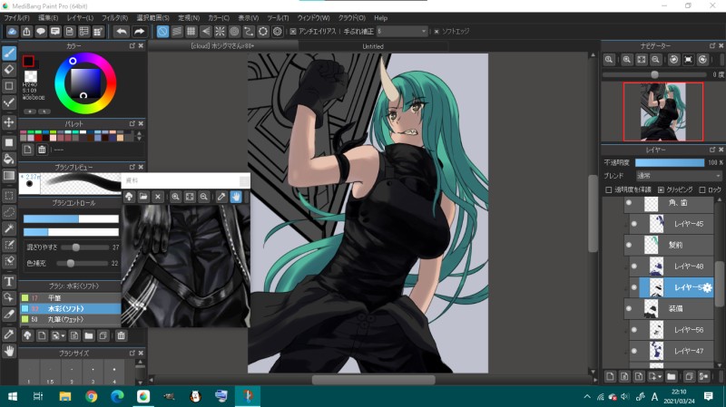Add a layer folder in Layers panel
The height and width of the screenshot is (407, 726).
click(x=671, y=376)
